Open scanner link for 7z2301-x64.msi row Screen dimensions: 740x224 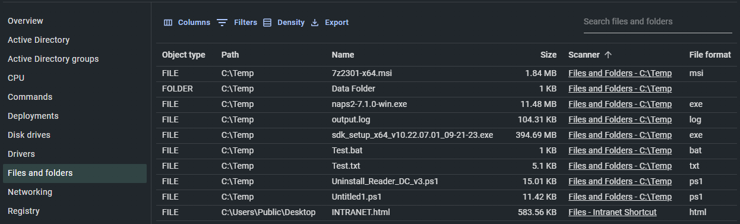point(620,73)
